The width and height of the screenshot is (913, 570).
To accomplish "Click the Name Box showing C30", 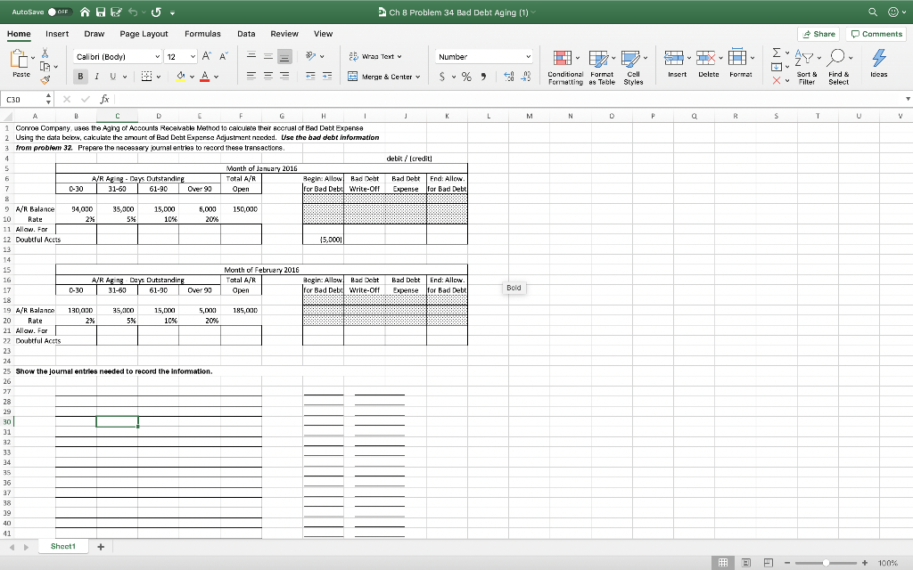I will click(x=23, y=100).
